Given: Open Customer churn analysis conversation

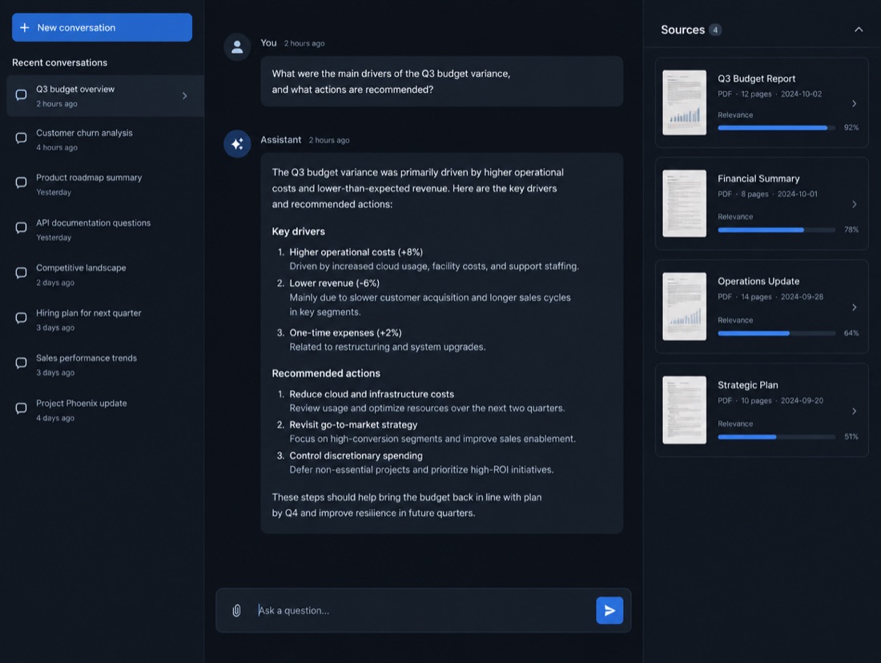Looking at the screenshot, I should (x=105, y=140).
